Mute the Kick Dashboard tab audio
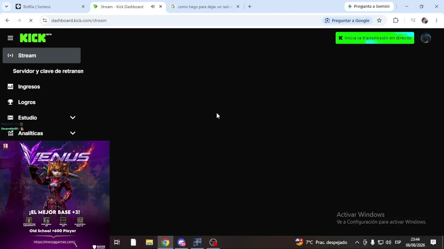The width and height of the screenshot is (444, 249). pos(153,7)
